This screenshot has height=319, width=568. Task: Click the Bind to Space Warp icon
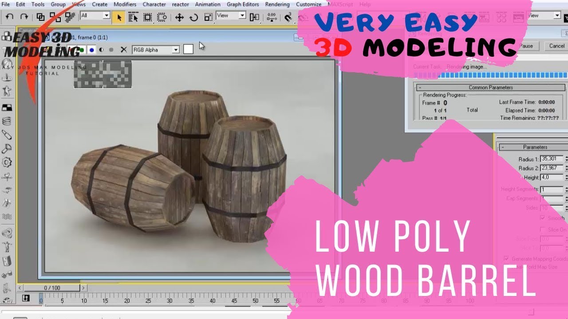(x=70, y=17)
